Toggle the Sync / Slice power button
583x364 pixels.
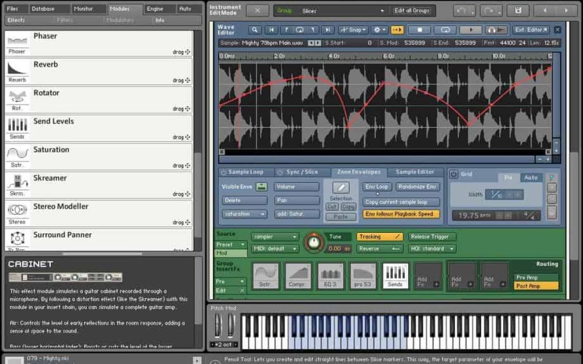tap(280, 173)
